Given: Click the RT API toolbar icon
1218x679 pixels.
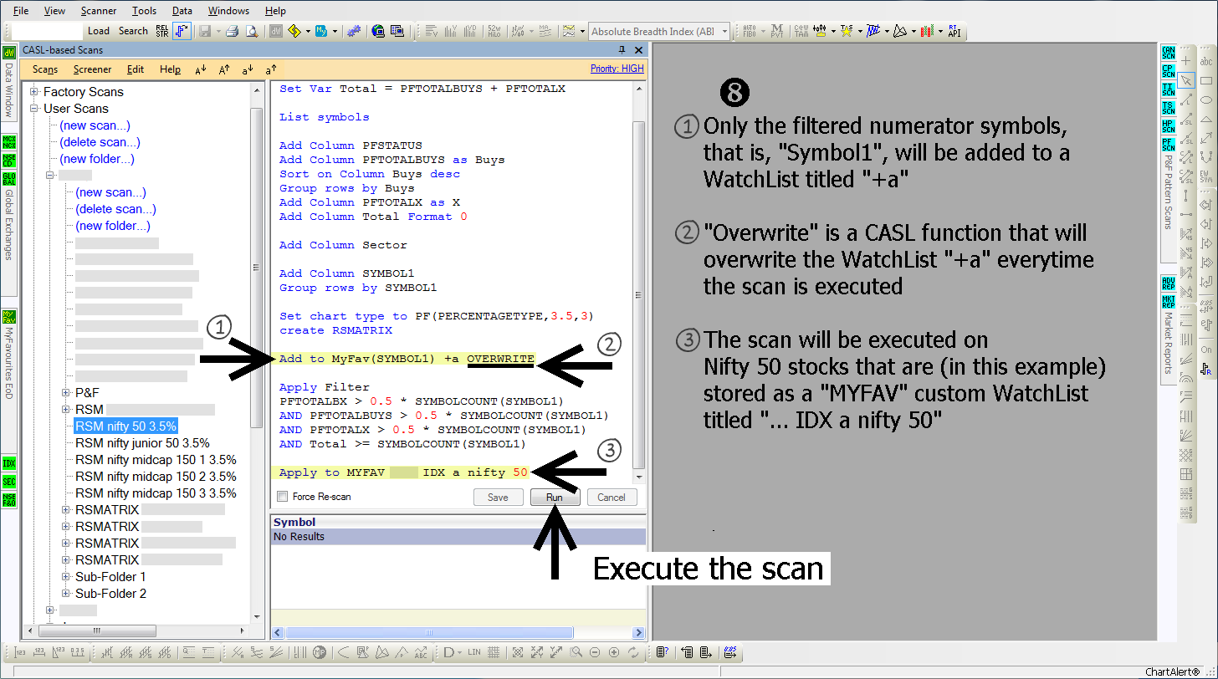Looking at the screenshot, I should [x=954, y=31].
